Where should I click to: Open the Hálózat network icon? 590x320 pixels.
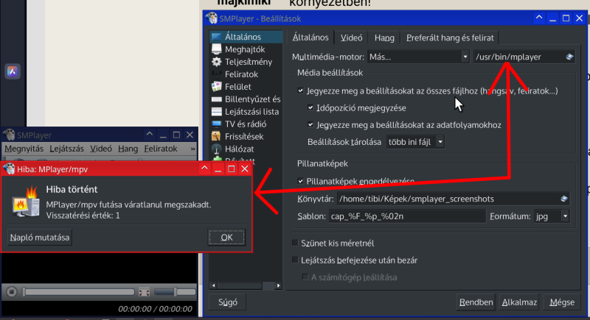pos(217,149)
